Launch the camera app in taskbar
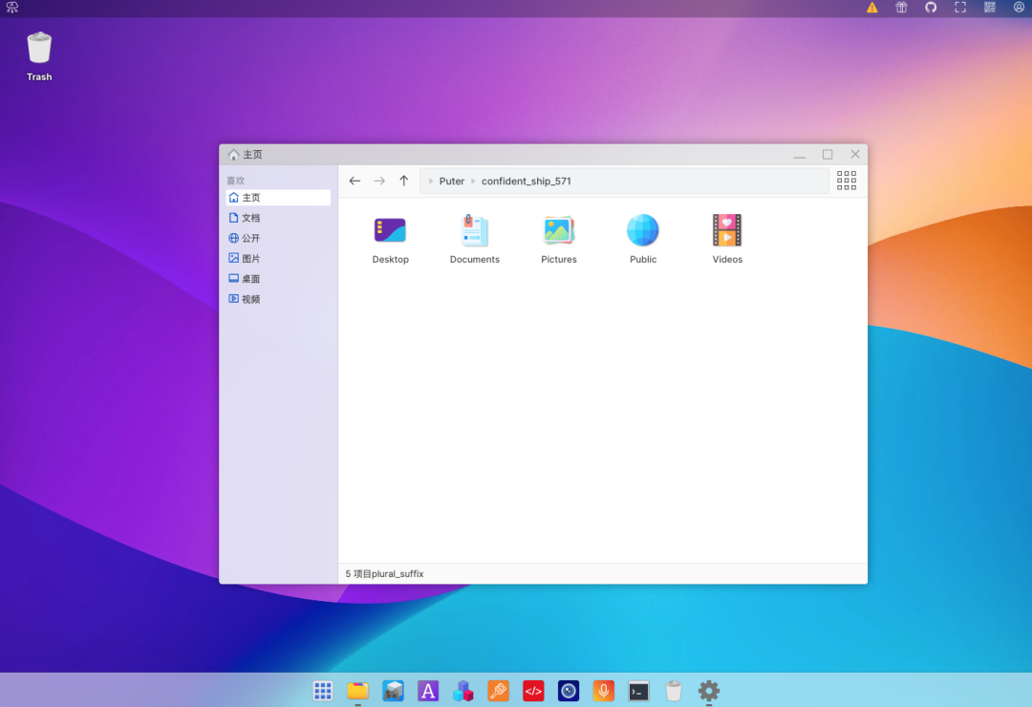The image size is (1032, 707). click(569, 691)
